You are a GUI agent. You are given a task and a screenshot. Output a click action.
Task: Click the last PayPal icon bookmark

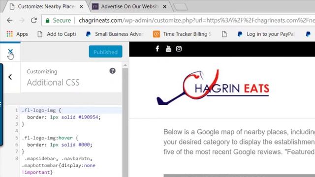(308, 34)
